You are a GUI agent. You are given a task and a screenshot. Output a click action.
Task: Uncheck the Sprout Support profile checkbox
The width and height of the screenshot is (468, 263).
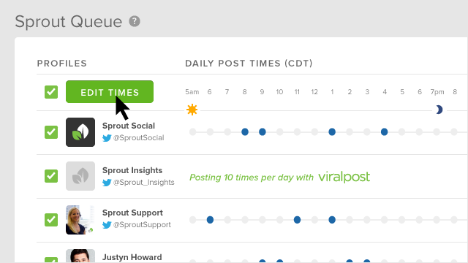click(x=51, y=220)
